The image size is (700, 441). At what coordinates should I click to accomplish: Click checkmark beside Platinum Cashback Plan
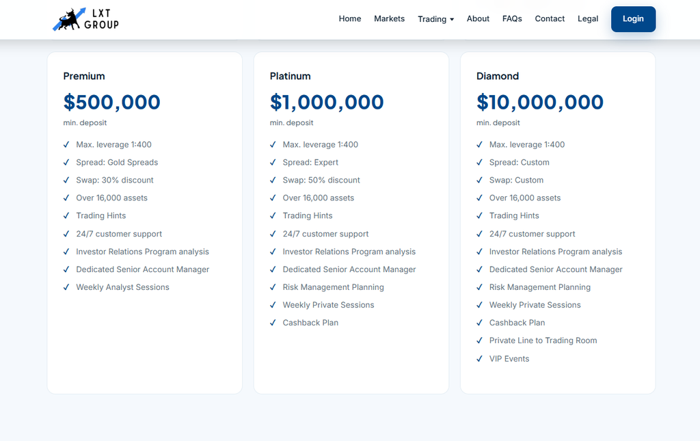(x=273, y=323)
